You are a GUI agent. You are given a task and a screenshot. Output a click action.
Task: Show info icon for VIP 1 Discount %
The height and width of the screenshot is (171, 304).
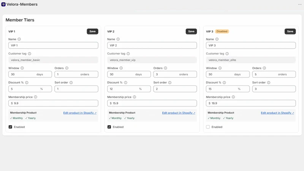27,82
